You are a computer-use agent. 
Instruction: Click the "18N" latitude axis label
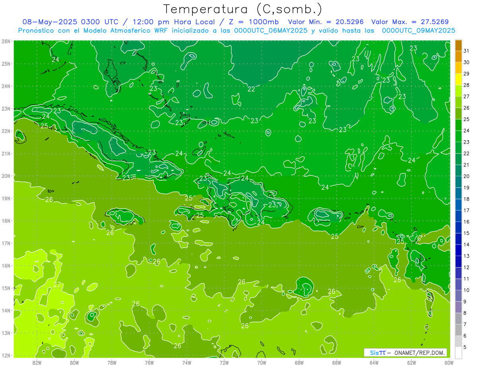pyautogui.click(x=6, y=221)
